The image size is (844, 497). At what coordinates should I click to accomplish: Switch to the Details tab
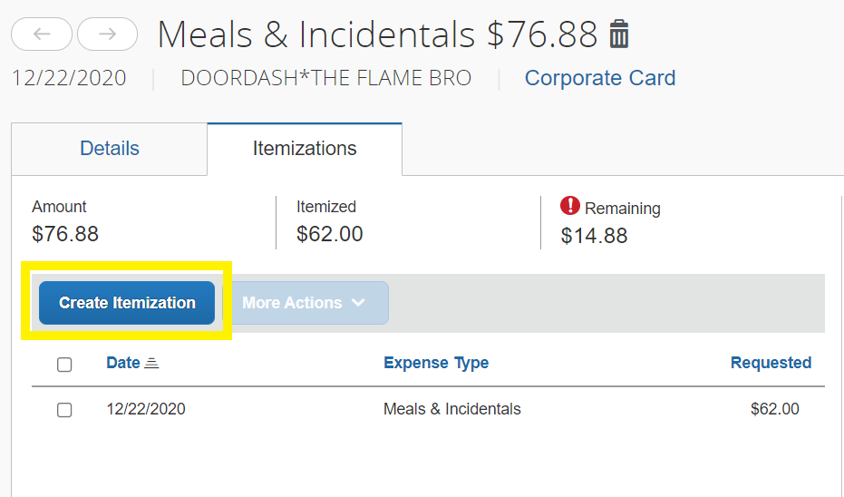point(110,149)
